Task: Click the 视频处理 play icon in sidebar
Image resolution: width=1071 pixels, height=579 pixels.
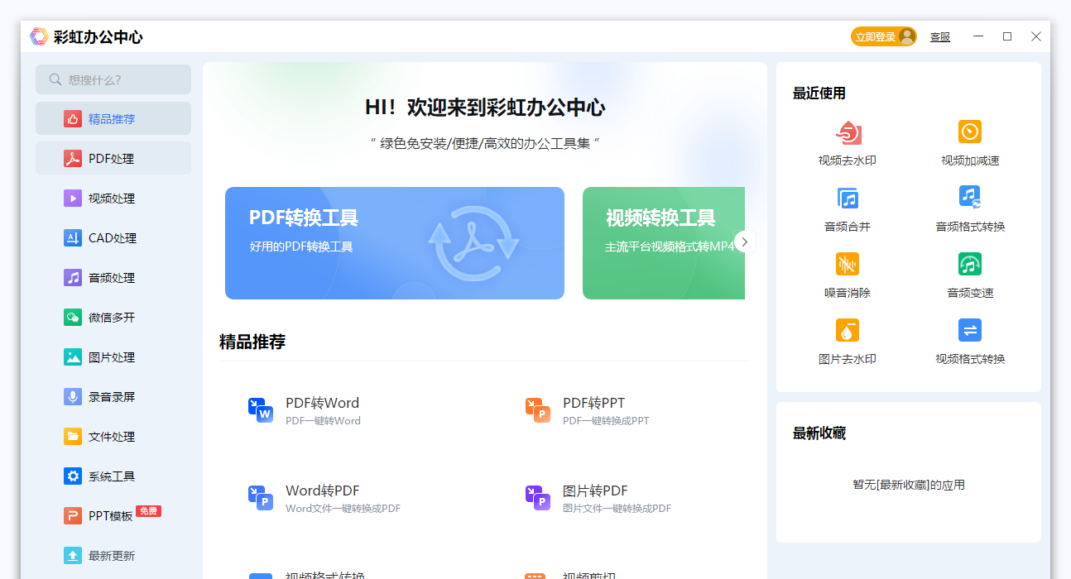Action: (73, 198)
